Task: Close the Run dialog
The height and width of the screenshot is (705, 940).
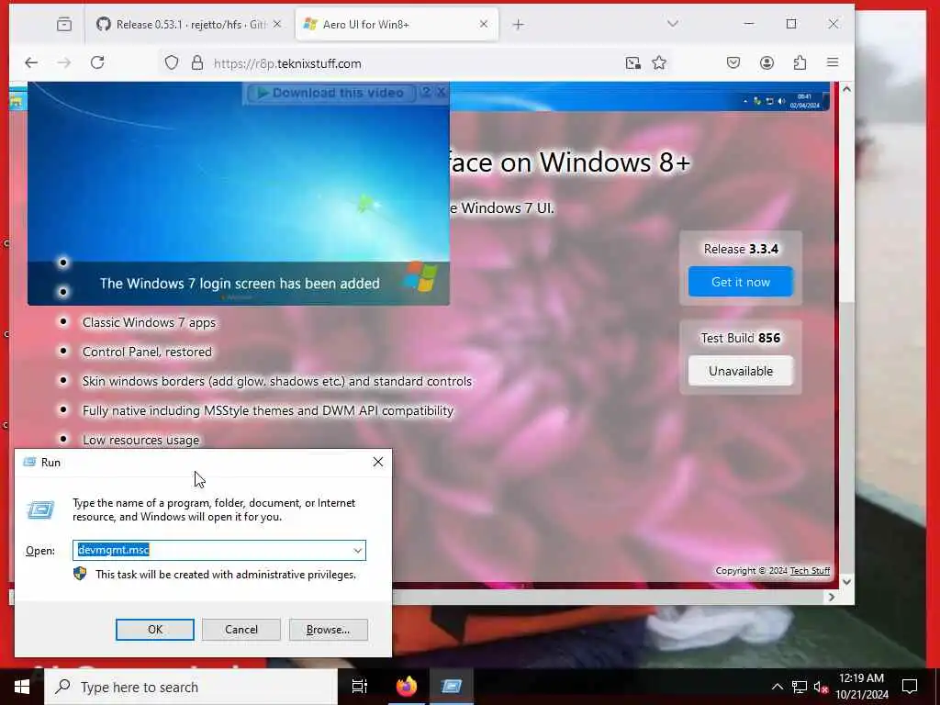Action: click(377, 463)
